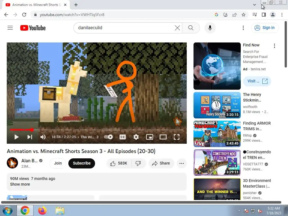Run search with the magnifier button
Image resolution: width=288 pixels, height=216 pixels.
[191, 28]
